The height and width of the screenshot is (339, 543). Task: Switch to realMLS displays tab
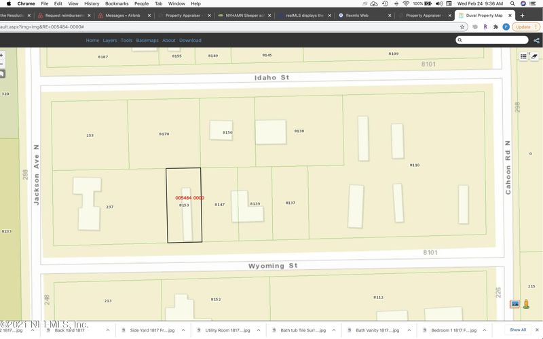304,16
